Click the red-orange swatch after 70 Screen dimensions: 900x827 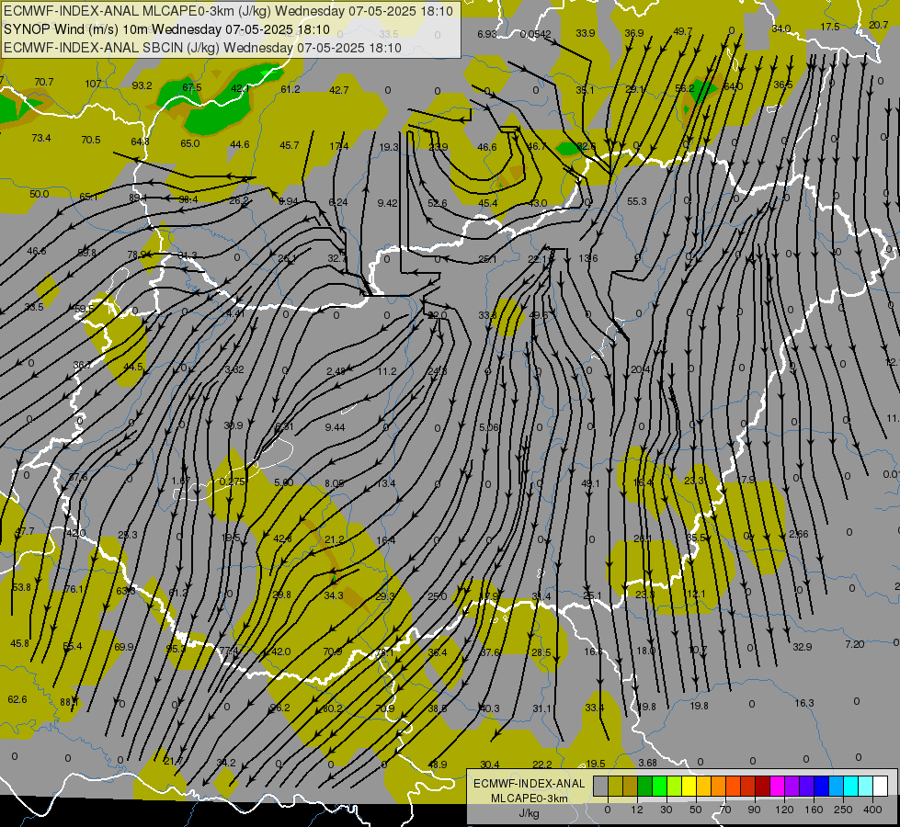[734, 786]
